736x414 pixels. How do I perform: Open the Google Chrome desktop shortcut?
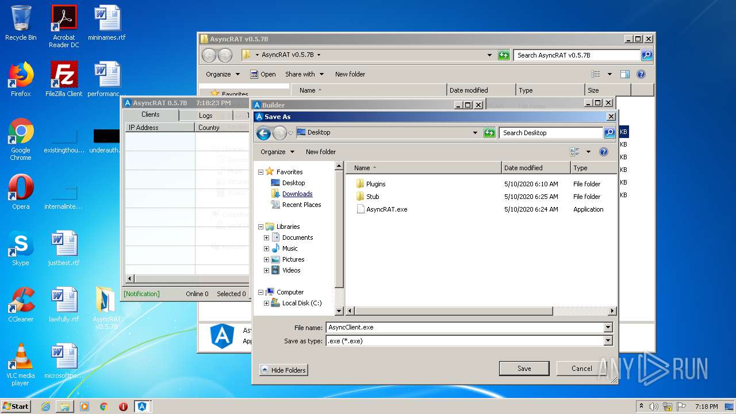pos(21,139)
